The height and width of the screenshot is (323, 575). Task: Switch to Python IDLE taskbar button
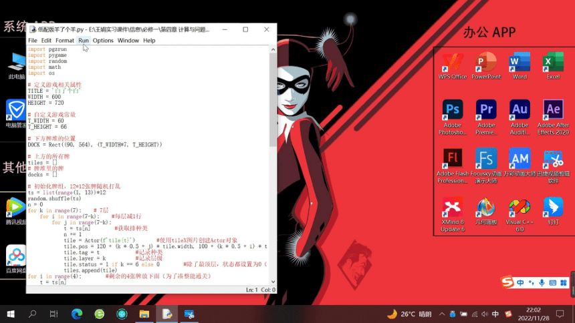(x=167, y=314)
